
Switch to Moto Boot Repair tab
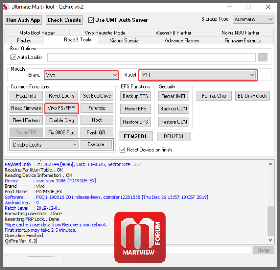coord(37,33)
